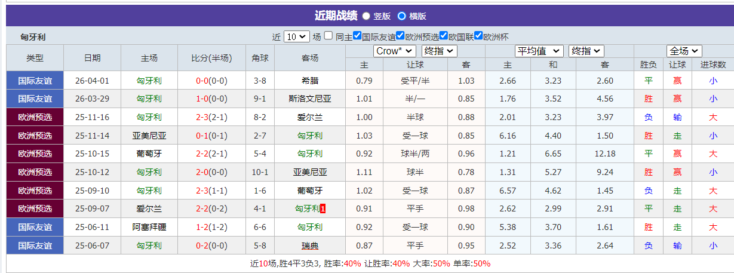Uncheck the 国际友谊 filter checkbox

tap(357, 36)
